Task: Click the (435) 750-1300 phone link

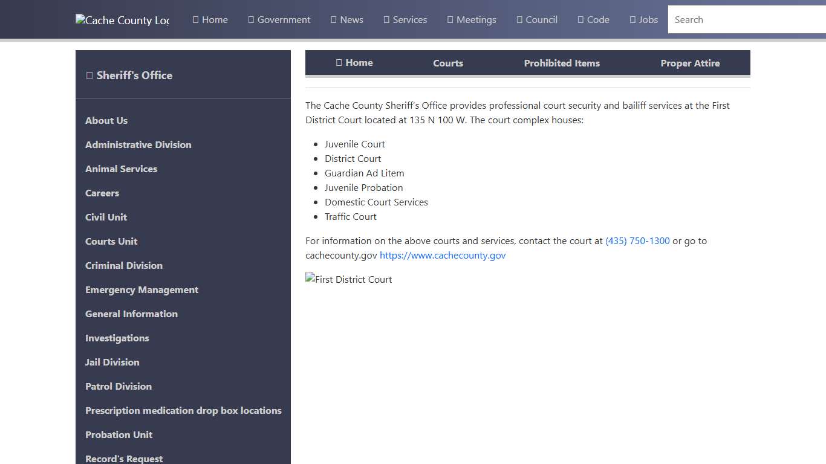Action: tap(637, 240)
